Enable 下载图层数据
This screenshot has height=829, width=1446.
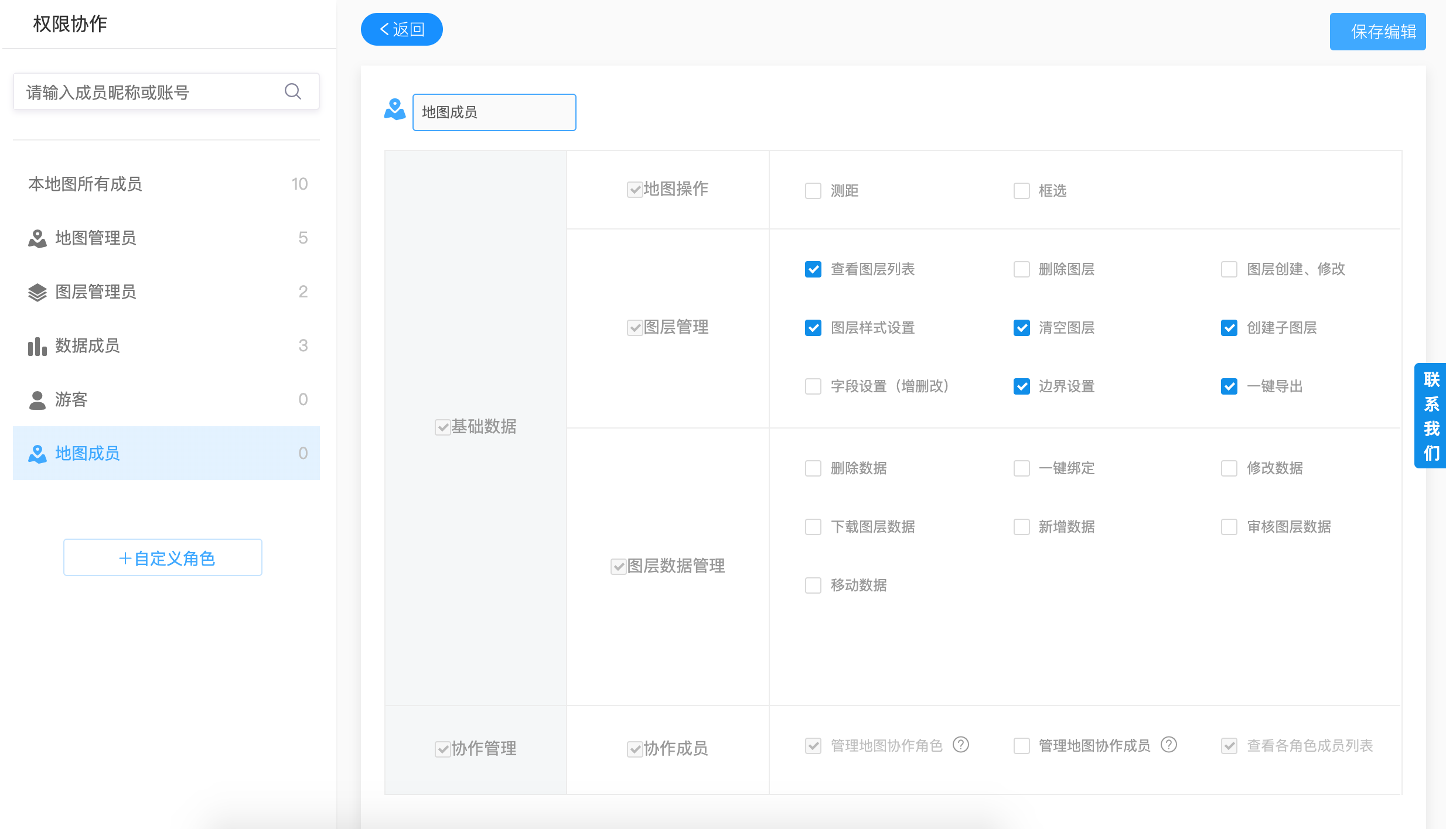point(813,527)
